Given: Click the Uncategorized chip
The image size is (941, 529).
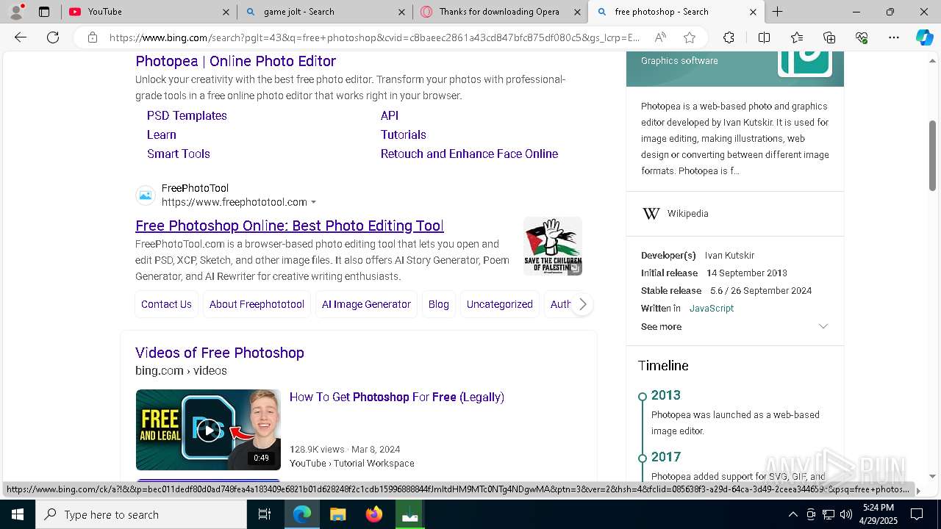Looking at the screenshot, I should tap(500, 304).
